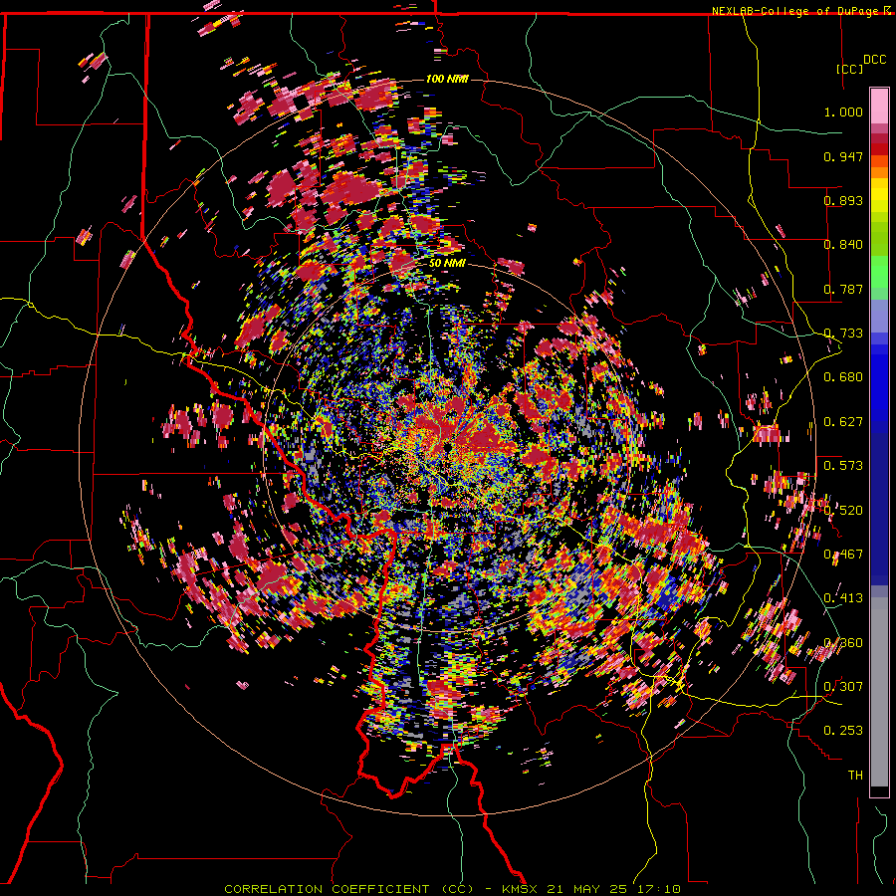Click the [CC] legend heading
Screen dimensions: 896x896
coord(850,69)
